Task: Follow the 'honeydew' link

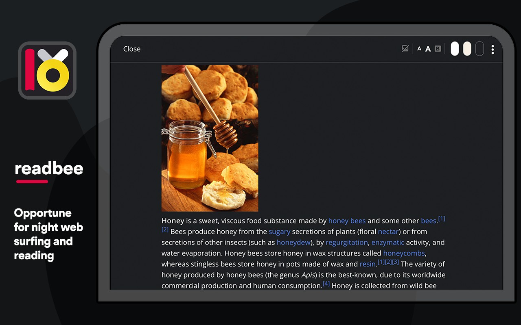Action: click(293, 243)
